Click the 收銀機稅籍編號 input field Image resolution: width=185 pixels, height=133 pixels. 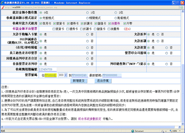pos(48,70)
